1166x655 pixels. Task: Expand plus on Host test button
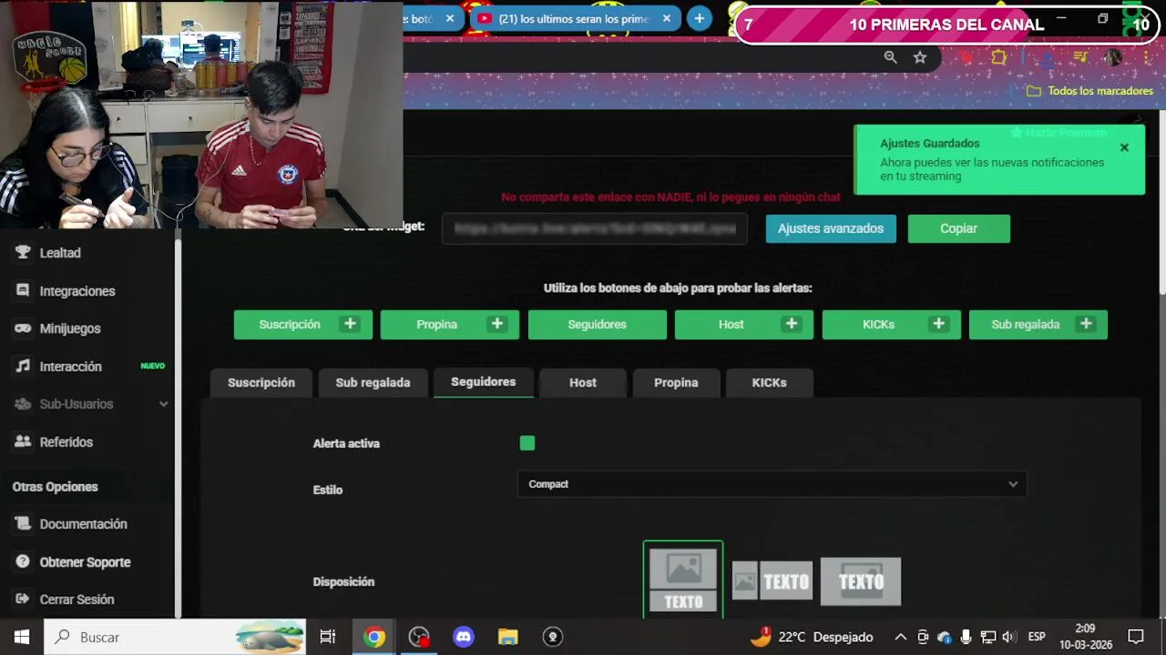[x=792, y=324]
